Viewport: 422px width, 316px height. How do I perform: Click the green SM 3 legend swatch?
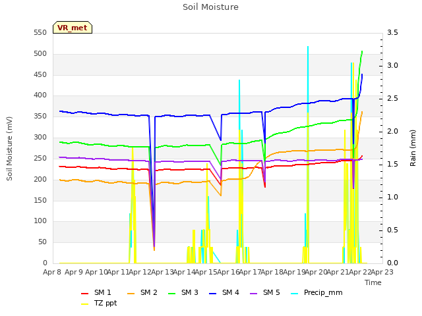pyautogui.click(x=171, y=293)
